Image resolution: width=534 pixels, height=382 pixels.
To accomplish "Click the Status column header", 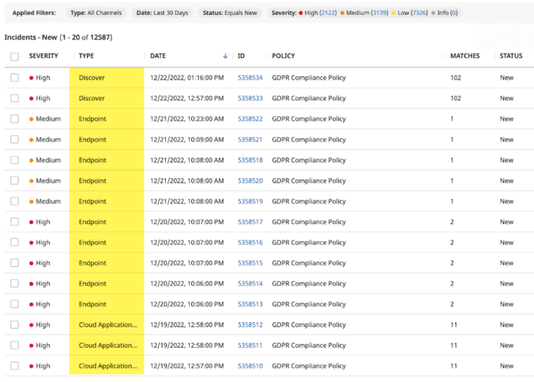I will pos(510,56).
